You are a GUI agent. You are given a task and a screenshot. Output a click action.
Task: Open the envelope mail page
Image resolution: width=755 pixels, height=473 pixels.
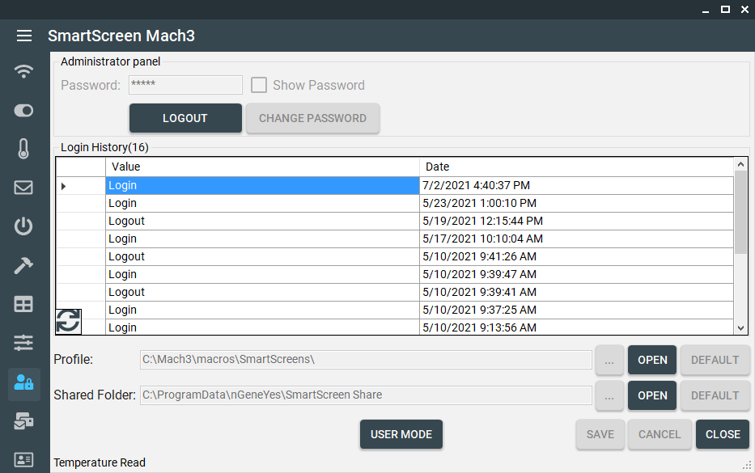pos(24,188)
